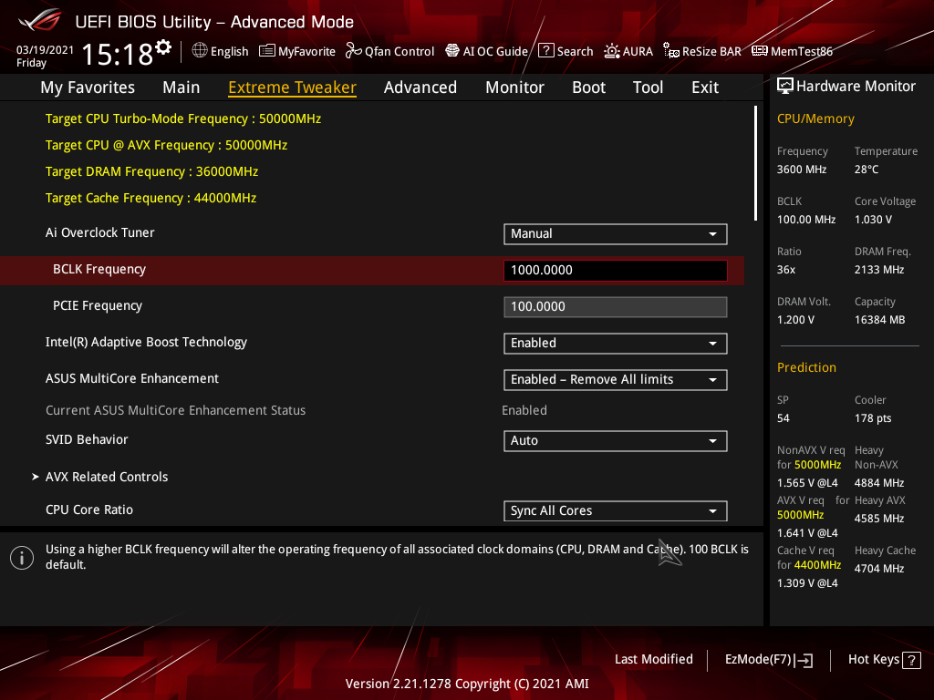Click 16384 MB capacity value
Viewport: 934px width, 700px height.
(880, 320)
